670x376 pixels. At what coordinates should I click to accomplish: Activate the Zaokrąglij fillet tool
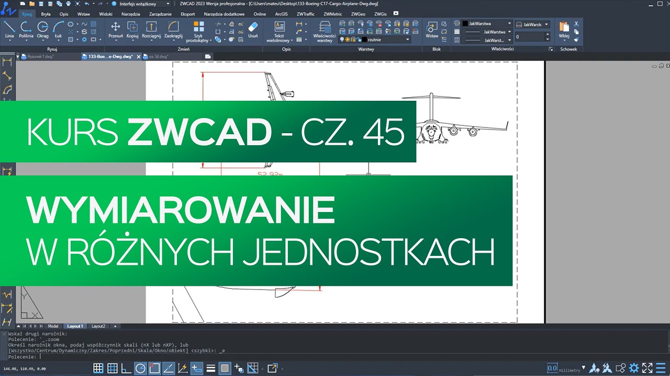[173, 30]
